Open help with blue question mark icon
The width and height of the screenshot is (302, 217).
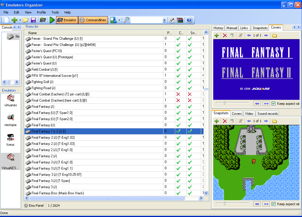point(189,20)
